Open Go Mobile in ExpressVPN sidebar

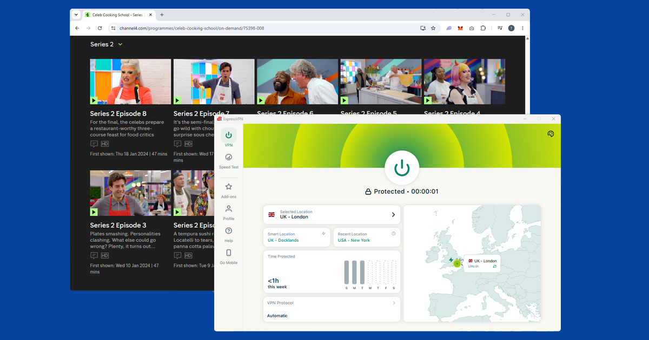click(x=228, y=256)
